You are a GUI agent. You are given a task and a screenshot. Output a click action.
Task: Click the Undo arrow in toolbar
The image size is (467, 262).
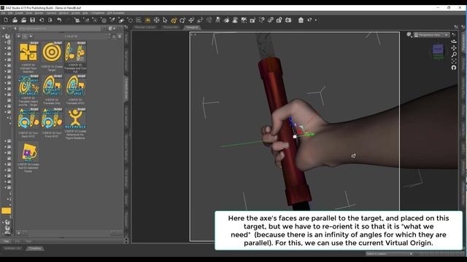tap(59, 20)
